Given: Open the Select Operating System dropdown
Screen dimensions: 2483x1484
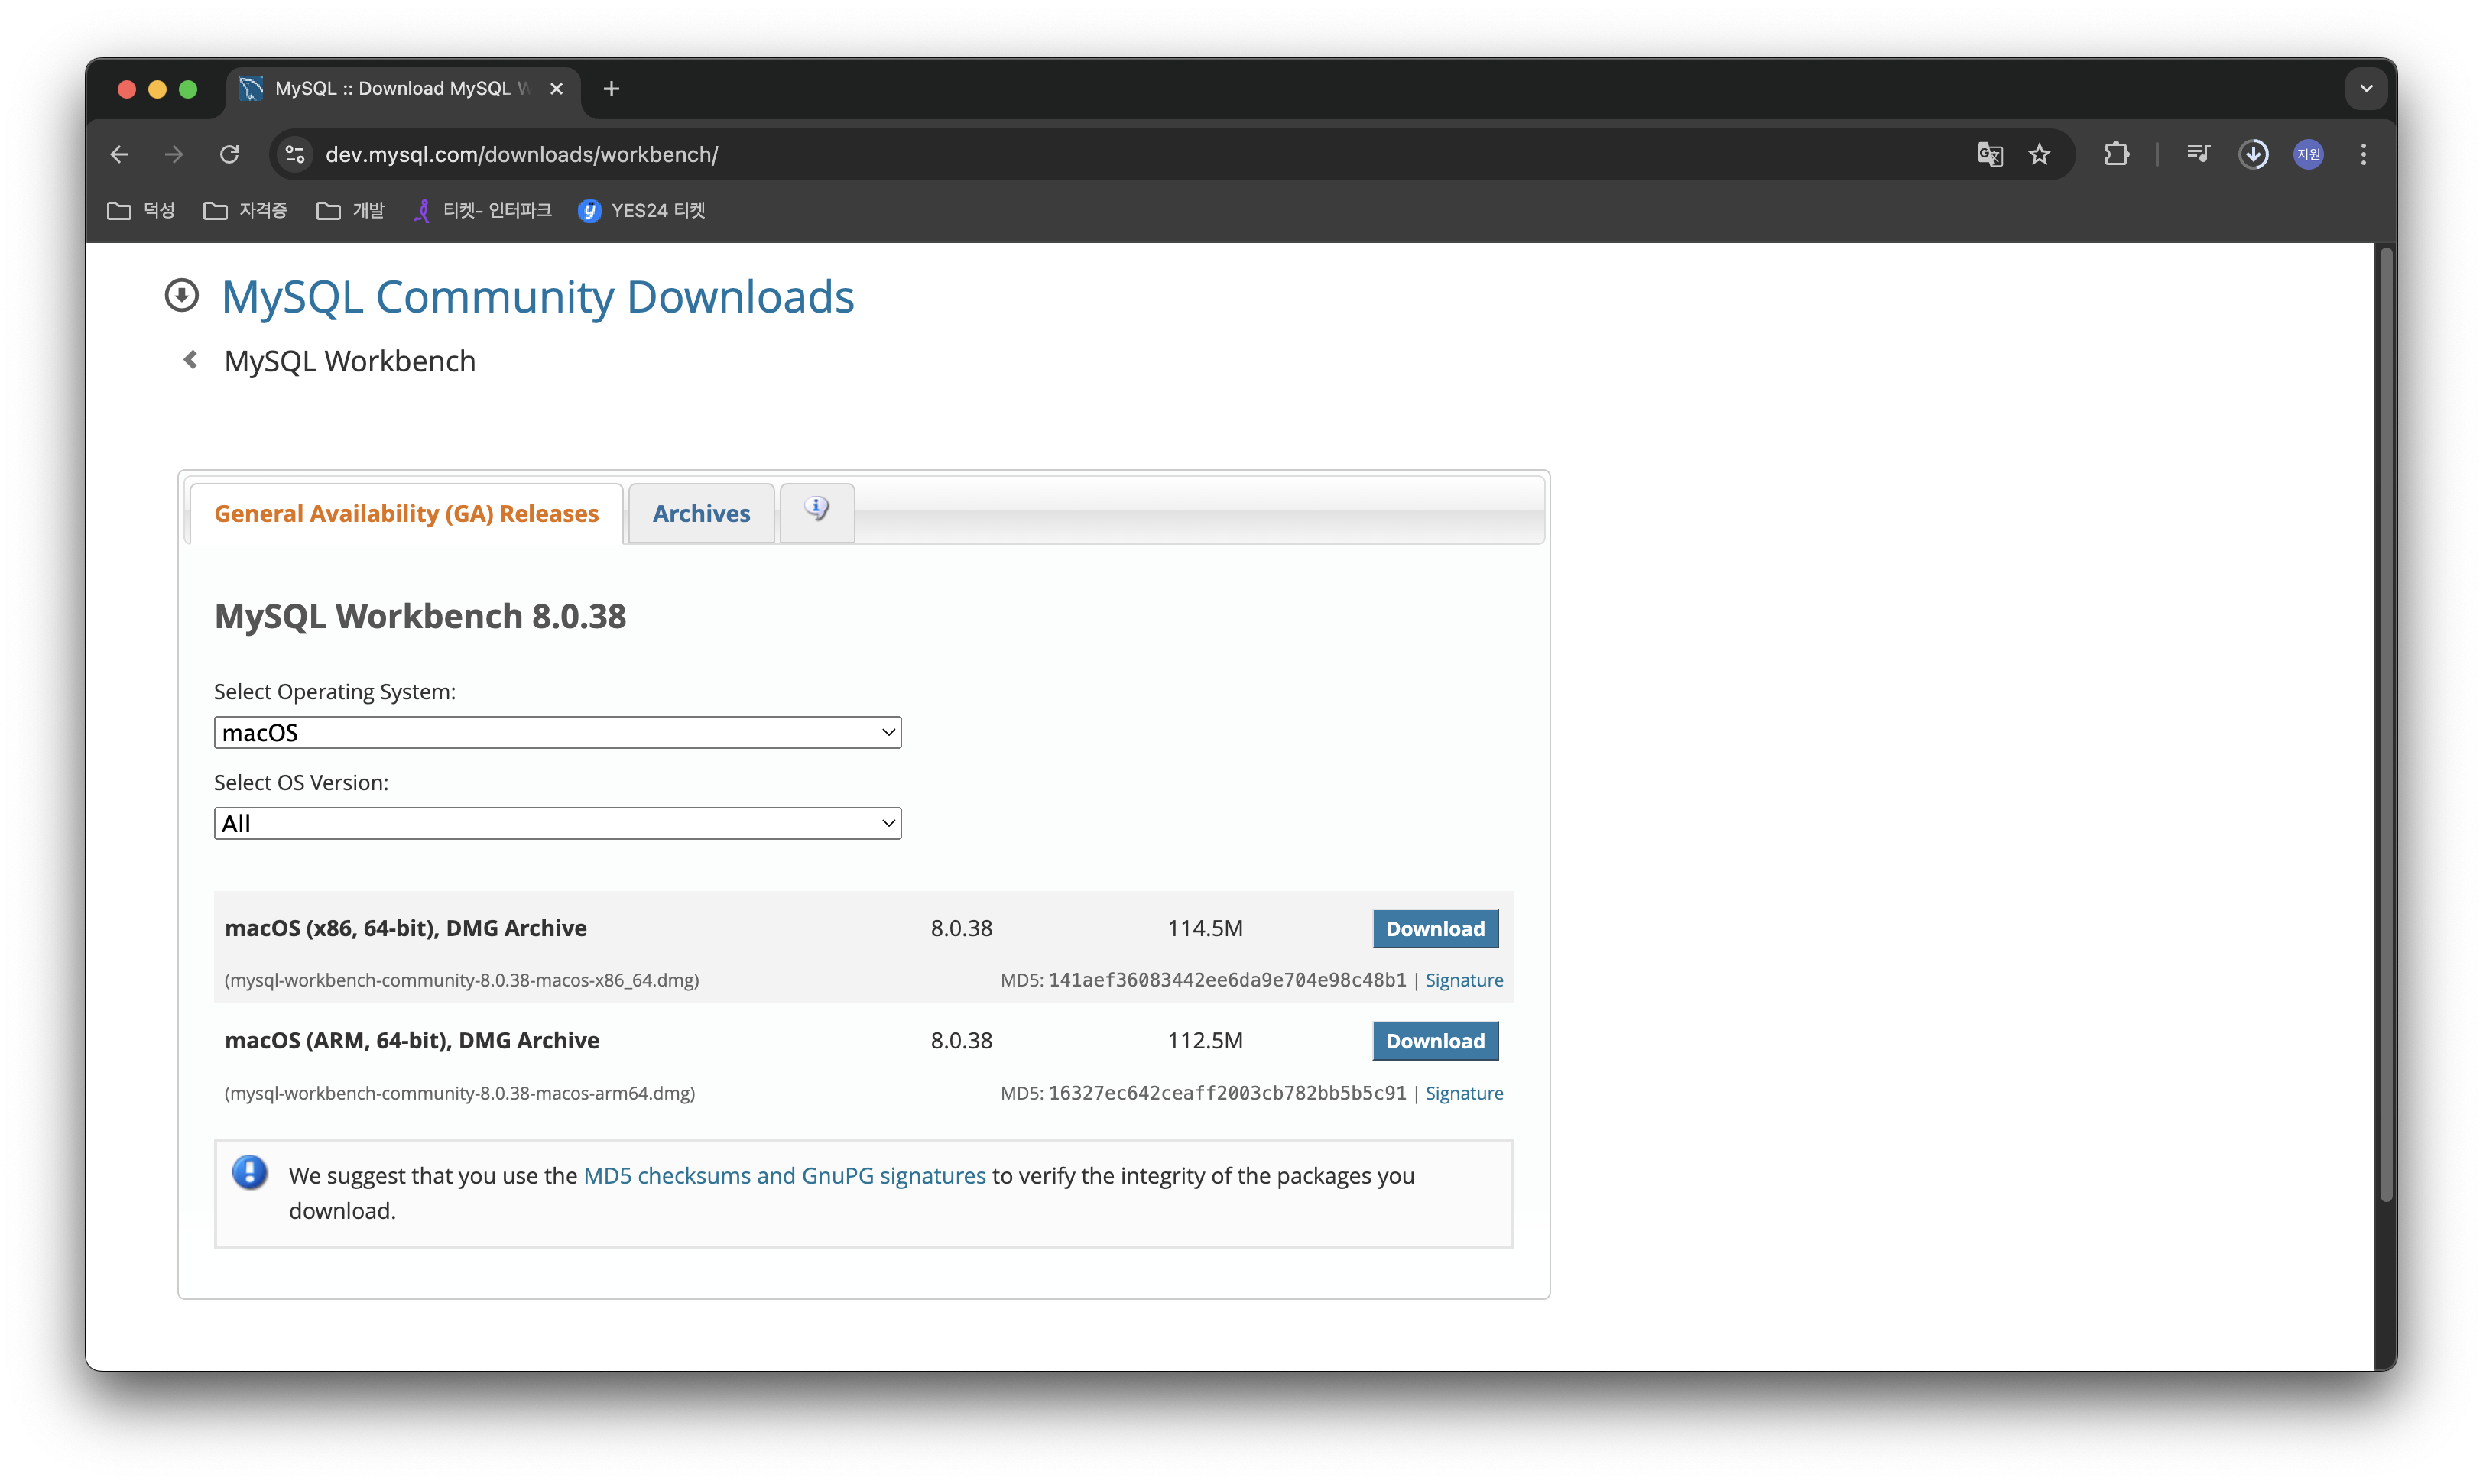Looking at the screenshot, I should click(x=557, y=732).
